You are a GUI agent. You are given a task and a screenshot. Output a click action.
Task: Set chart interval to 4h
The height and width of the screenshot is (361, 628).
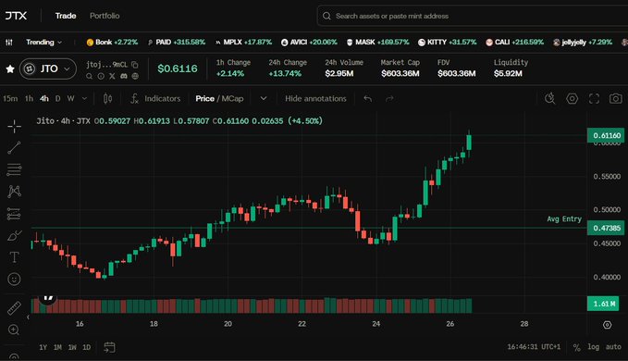pos(44,98)
